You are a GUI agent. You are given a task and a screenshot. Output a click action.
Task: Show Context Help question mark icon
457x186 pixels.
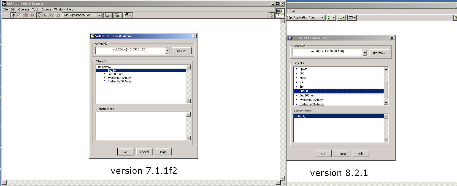point(271,15)
